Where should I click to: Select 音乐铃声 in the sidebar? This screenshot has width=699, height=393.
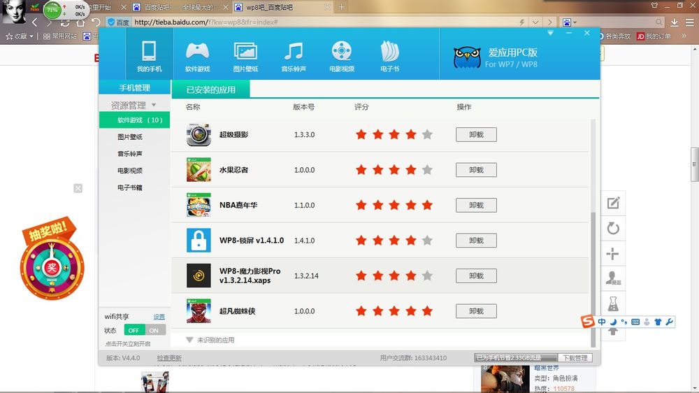pos(130,154)
